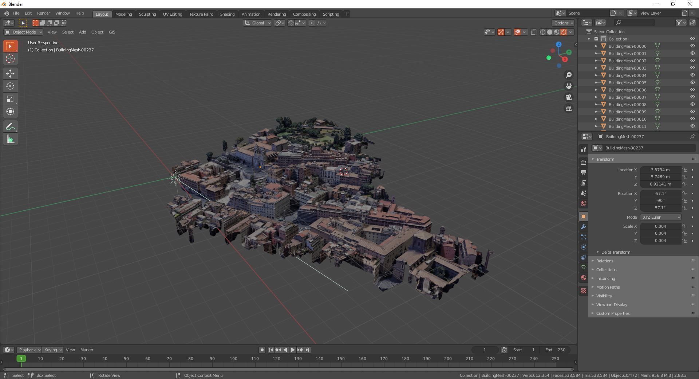Add a new workspace with the plus button
The image size is (699, 379).
coord(347,14)
